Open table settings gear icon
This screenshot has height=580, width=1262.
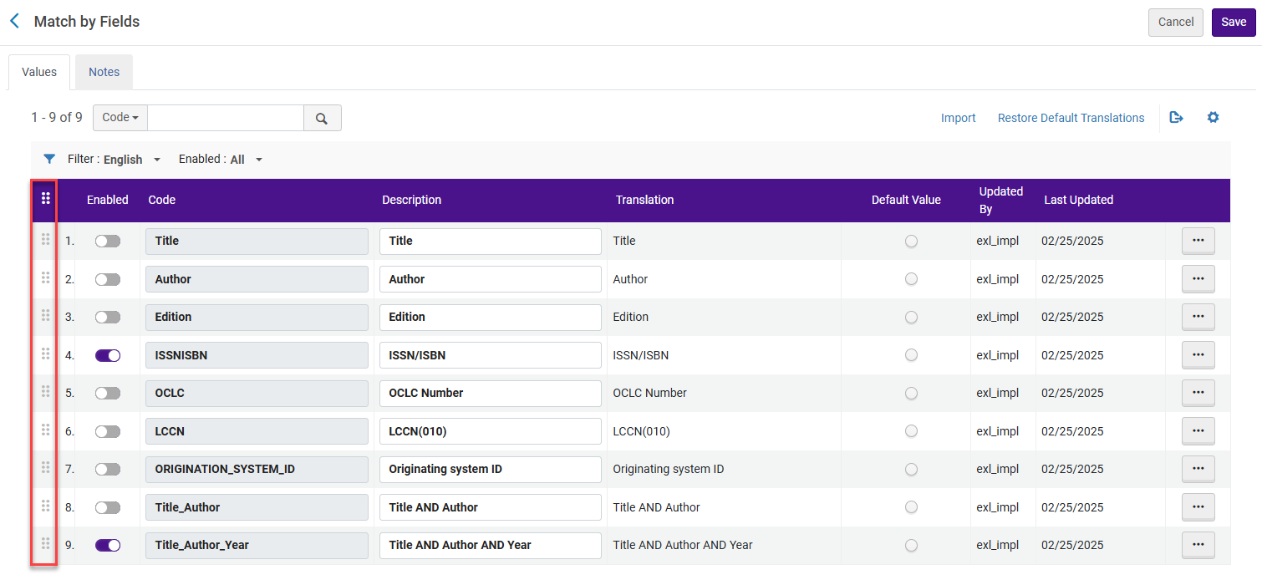coord(1213,118)
